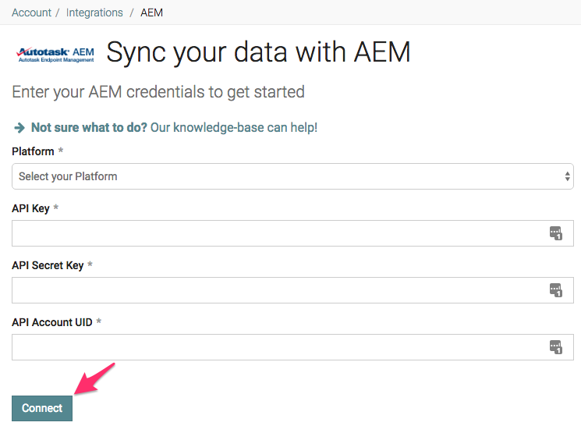
Task: Click the Autotask AEM logo
Action: coord(55,54)
